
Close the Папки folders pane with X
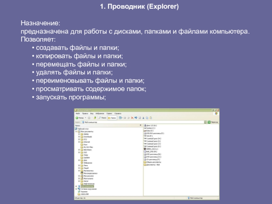point(140,125)
